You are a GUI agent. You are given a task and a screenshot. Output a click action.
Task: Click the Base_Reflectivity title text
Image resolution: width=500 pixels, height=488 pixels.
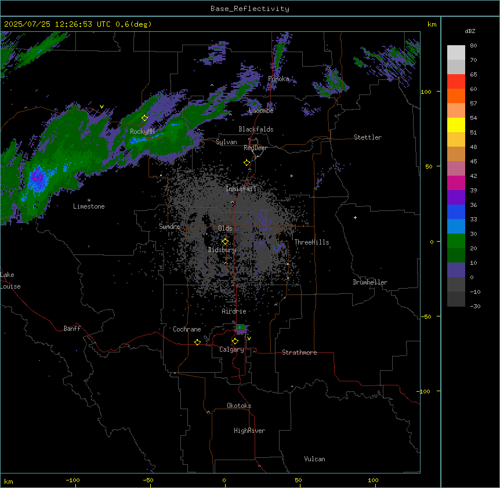coord(250,9)
